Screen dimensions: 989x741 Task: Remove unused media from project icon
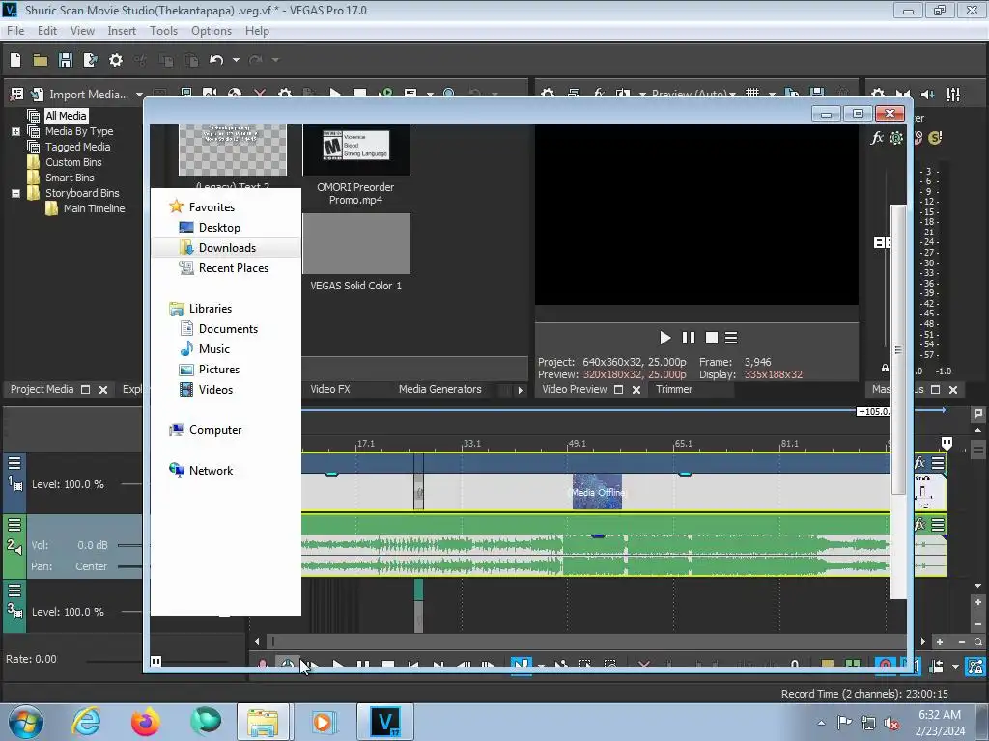[17, 94]
